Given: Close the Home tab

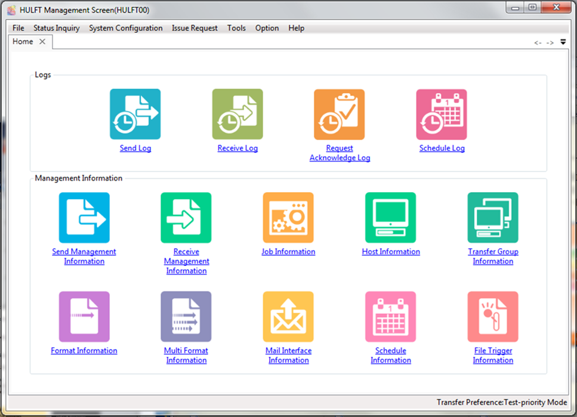Looking at the screenshot, I should click(42, 42).
